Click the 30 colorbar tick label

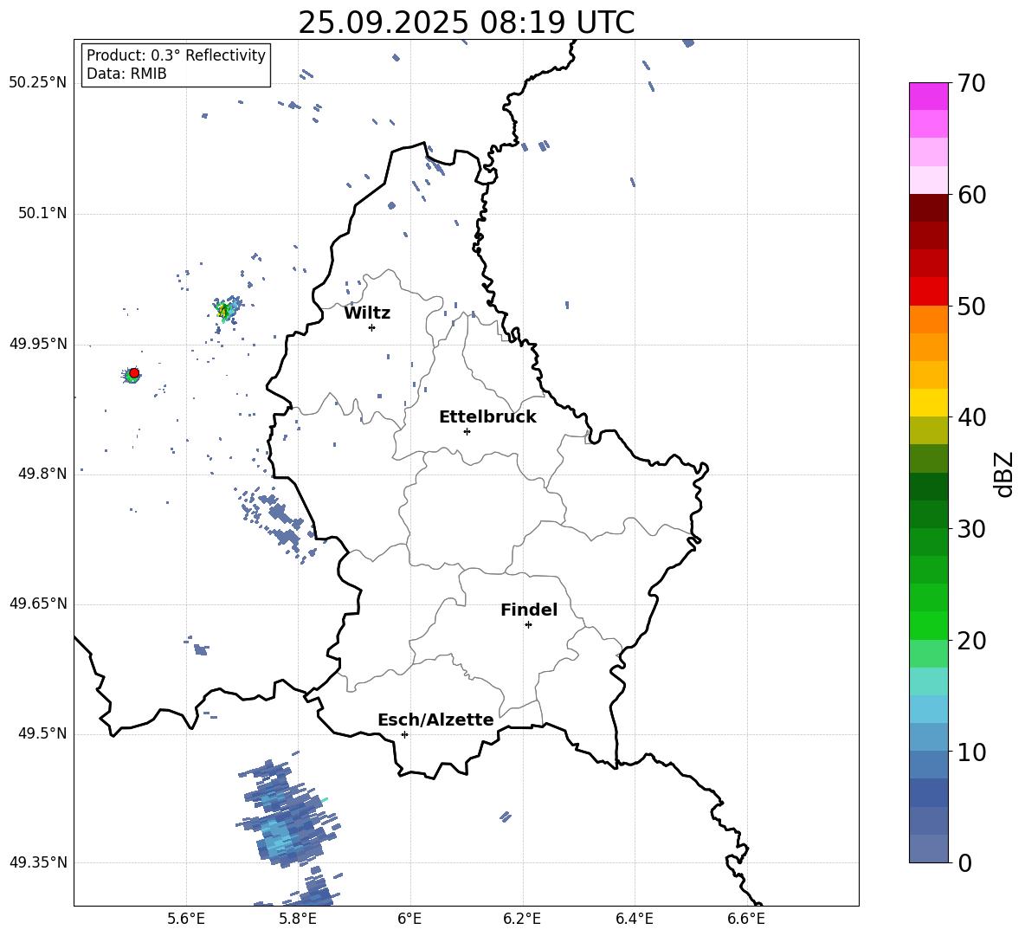(x=971, y=528)
